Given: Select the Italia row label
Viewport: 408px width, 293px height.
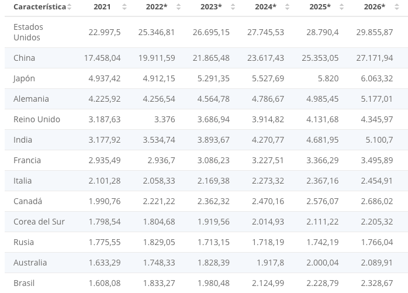Looking at the screenshot, I should pos(23,181).
